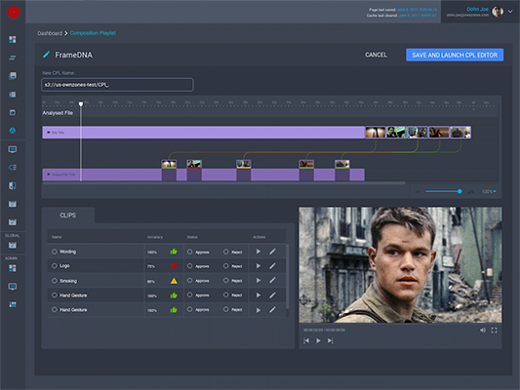Switch to the CLIPS tab

(68, 215)
